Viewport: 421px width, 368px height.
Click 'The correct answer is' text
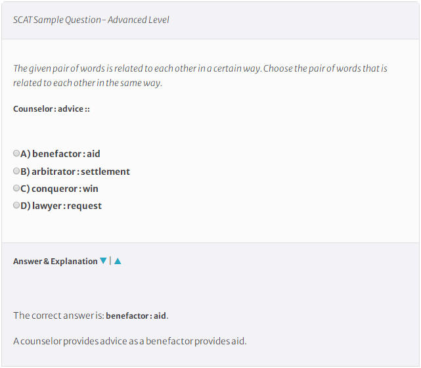[x=58, y=315]
